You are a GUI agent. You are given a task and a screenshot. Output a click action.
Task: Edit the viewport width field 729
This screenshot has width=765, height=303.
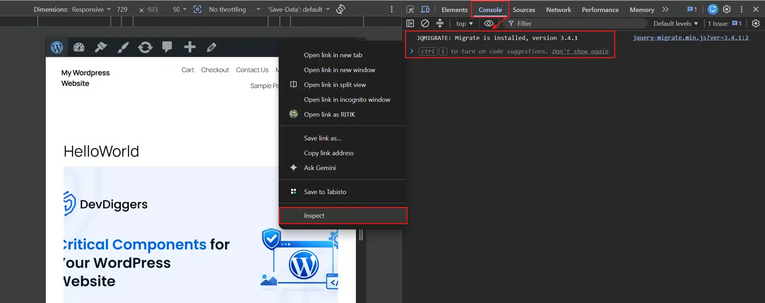(122, 10)
